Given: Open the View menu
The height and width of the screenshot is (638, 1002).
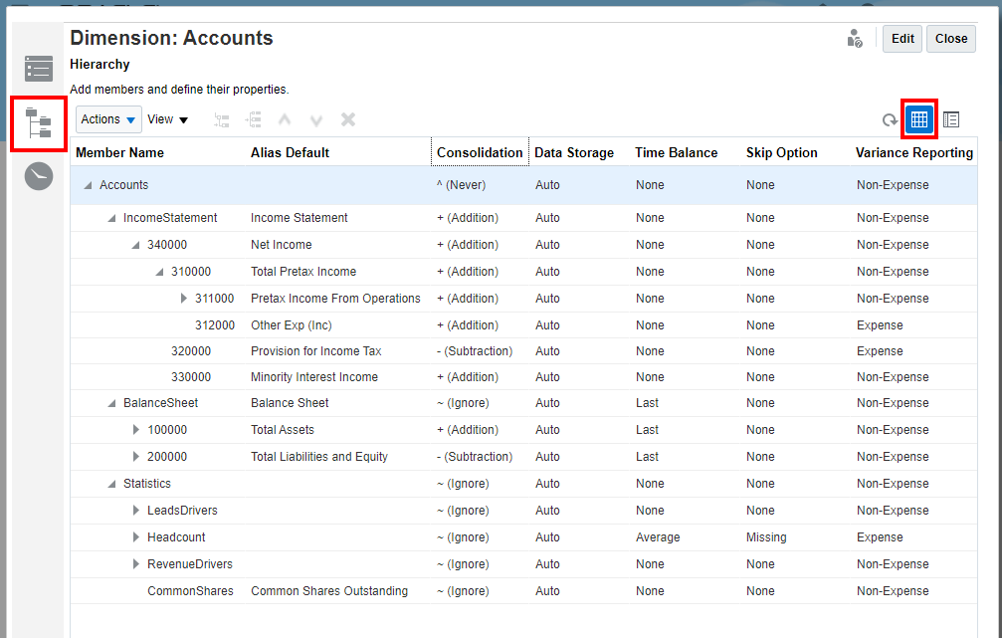Looking at the screenshot, I should pyautogui.click(x=167, y=119).
